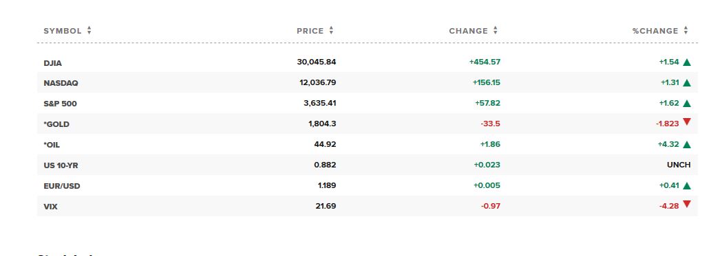This screenshot has width=711, height=256.
Task: Open the EUR/USD quote
Action: coord(62,187)
